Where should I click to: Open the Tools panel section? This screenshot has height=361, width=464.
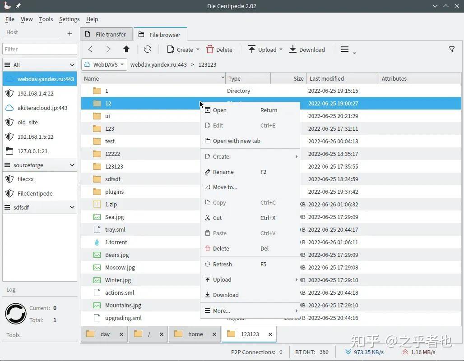click(x=13, y=335)
